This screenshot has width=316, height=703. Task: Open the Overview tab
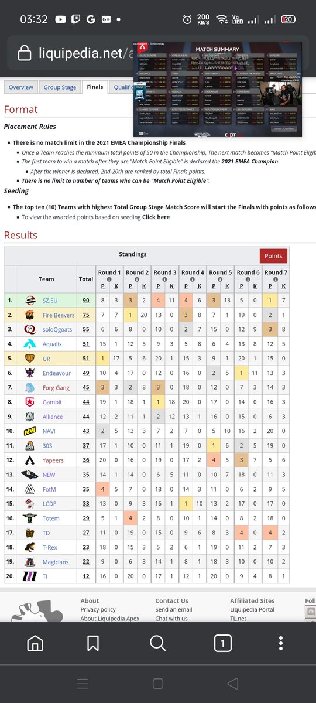click(x=21, y=87)
